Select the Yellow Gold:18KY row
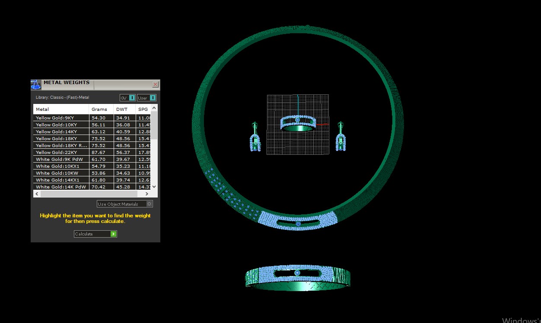Screen dimensions: 541x323 click(x=92, y=138)
